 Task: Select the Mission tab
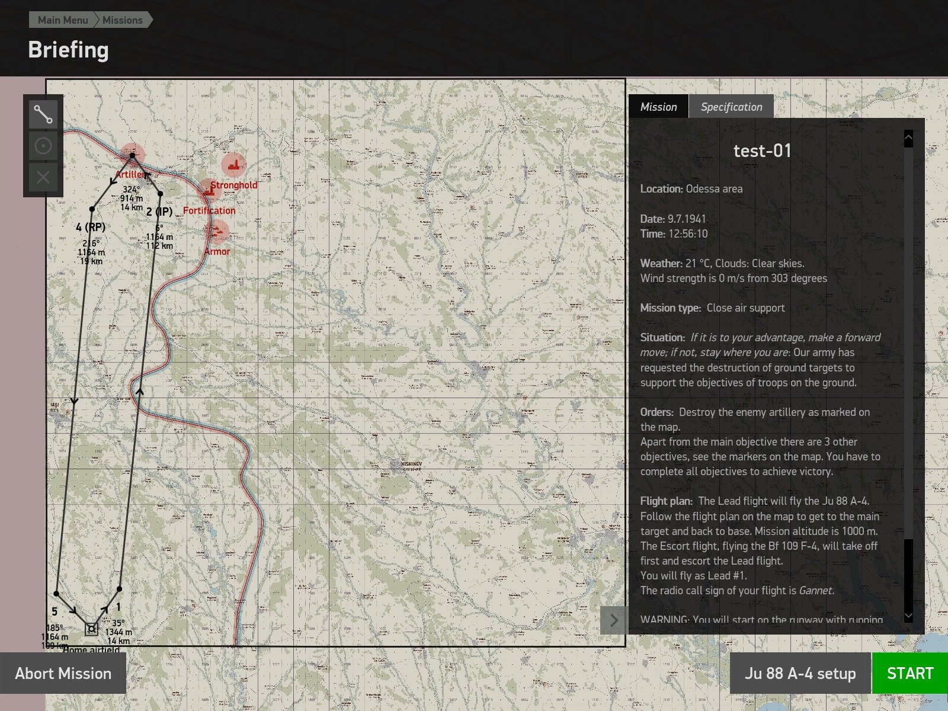pos(658,107)
